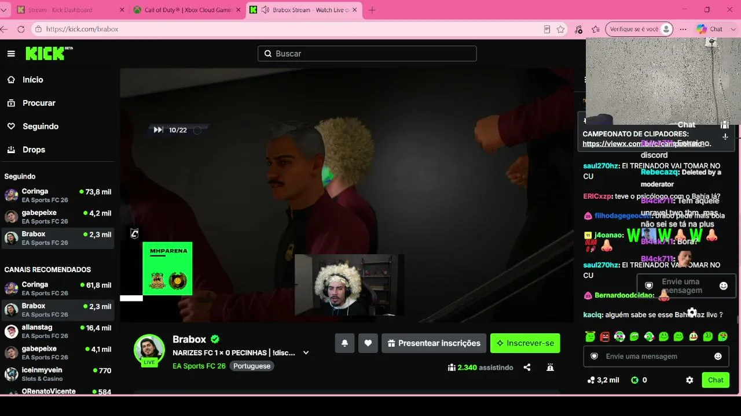Screen dimensions: 741x416
Task: Click the green Chat send button
Action: tap(716, 380)
